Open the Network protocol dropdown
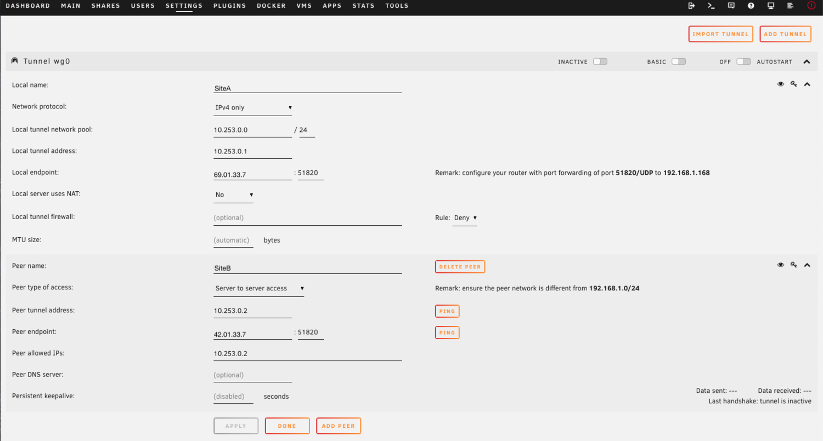This screenshot has width=823, height=441. [253, 108]
